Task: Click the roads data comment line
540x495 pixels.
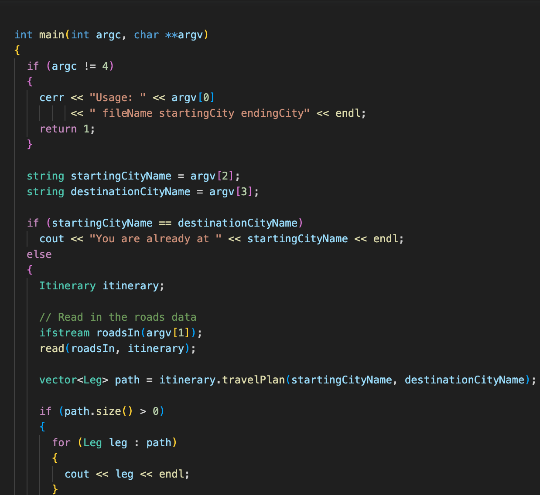Action: point(118,317)
